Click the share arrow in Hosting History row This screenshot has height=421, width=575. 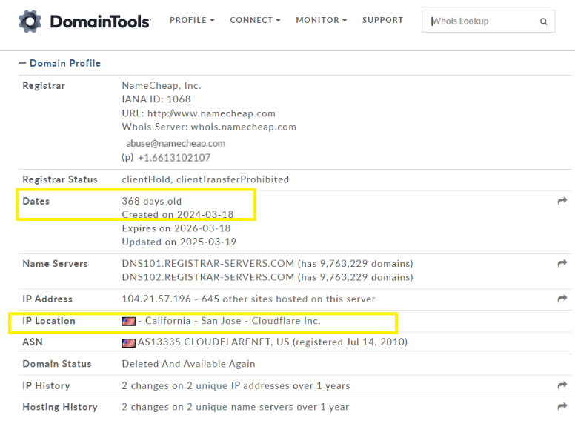(x=562, y=406)
